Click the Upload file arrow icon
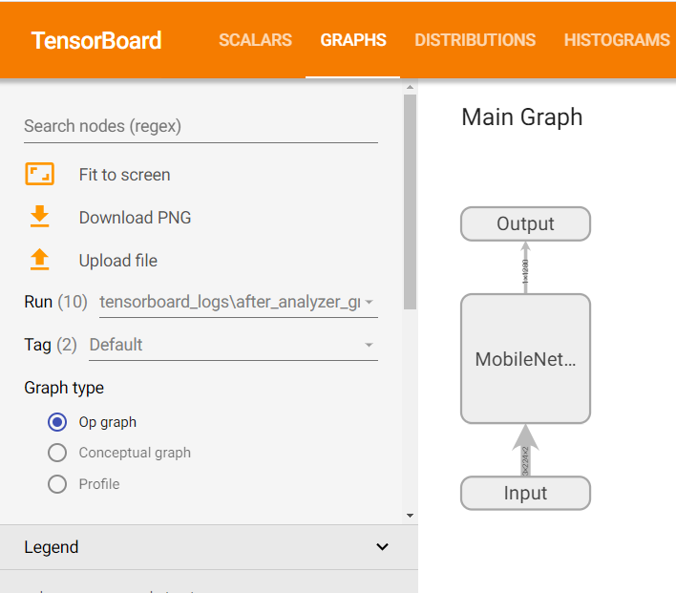 pos(40,260)
